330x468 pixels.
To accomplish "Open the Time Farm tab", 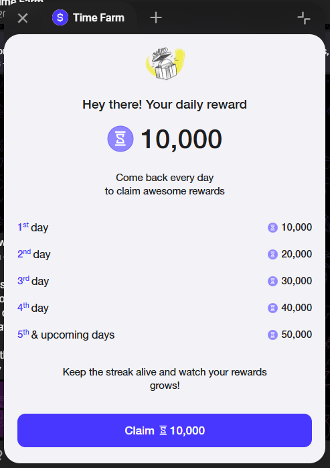I will coord(88,17).
